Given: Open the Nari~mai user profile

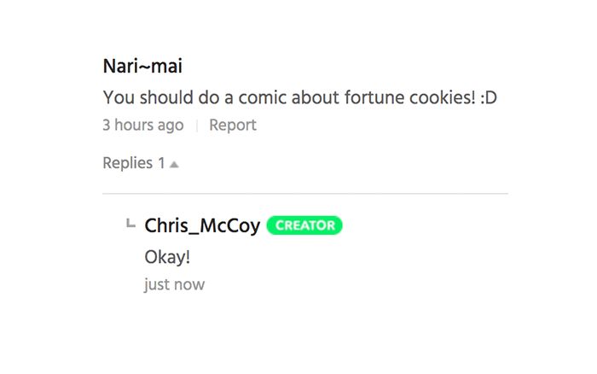Looking at the screenshot, I should click(142, 67).
